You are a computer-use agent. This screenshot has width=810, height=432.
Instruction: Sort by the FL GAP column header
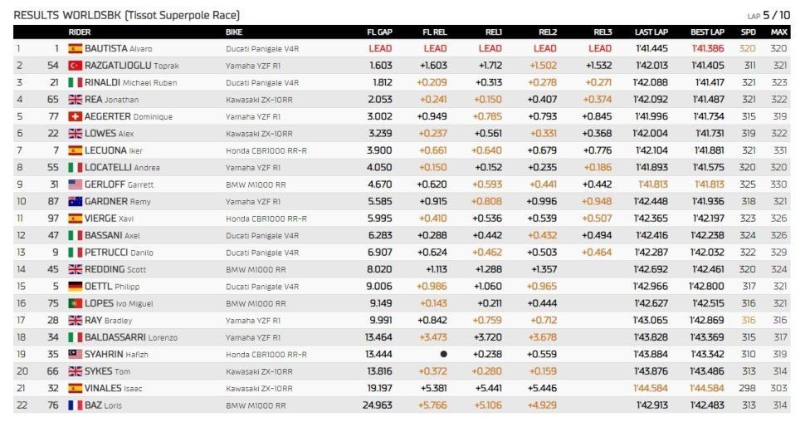click(x=380, y=32)
